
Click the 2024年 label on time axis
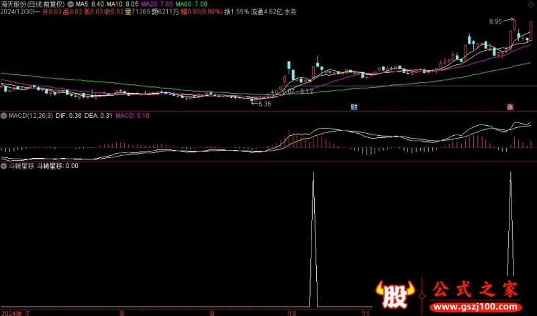click(x=11, y=313)
